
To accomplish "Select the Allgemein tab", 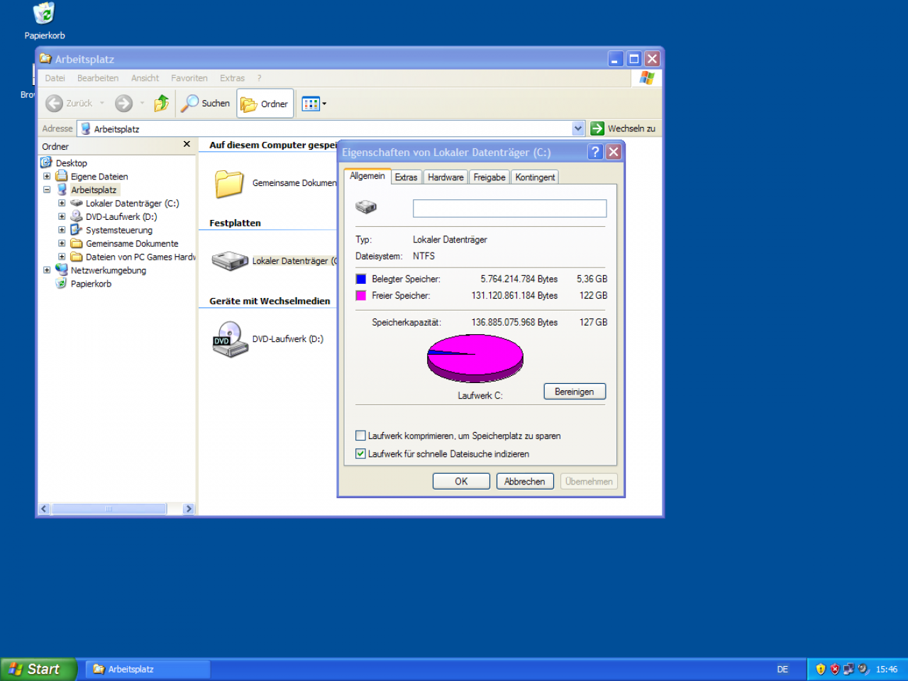I will (367, 176).
